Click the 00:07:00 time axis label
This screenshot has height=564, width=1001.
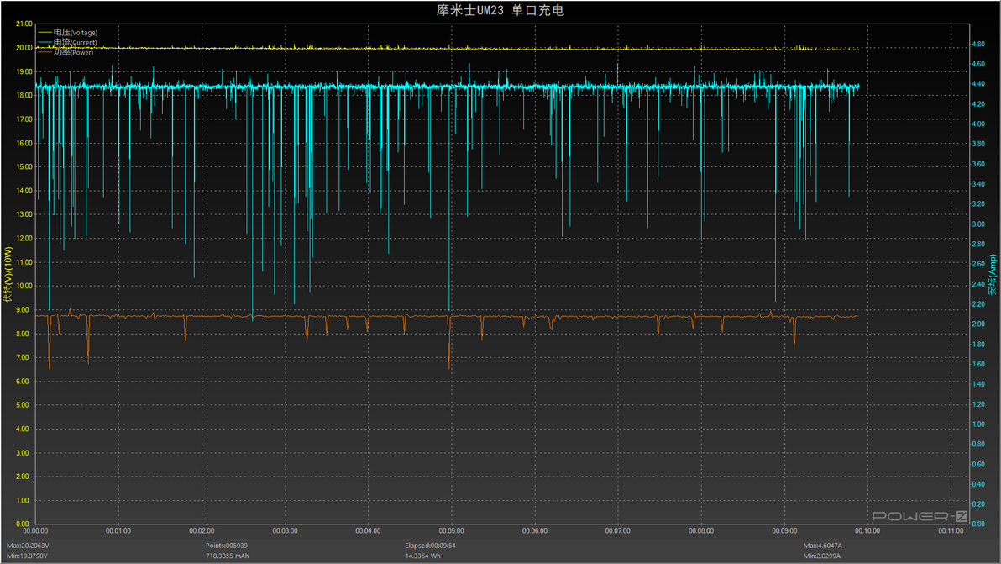coord(617,530)
